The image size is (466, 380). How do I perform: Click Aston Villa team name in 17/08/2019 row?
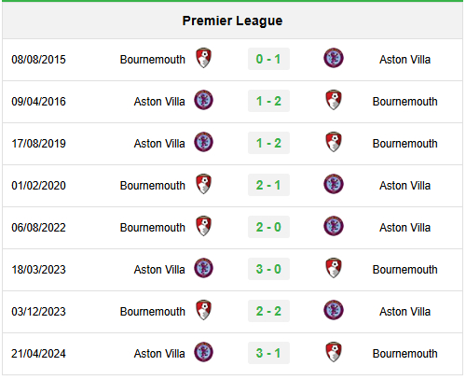pos(159,144)
